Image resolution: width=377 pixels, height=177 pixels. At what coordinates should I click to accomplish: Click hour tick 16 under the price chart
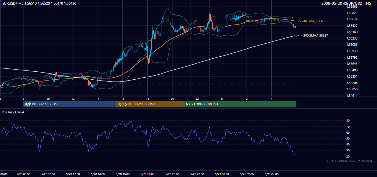pos(122,99)
